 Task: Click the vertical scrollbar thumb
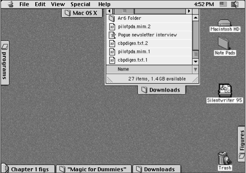195,54
